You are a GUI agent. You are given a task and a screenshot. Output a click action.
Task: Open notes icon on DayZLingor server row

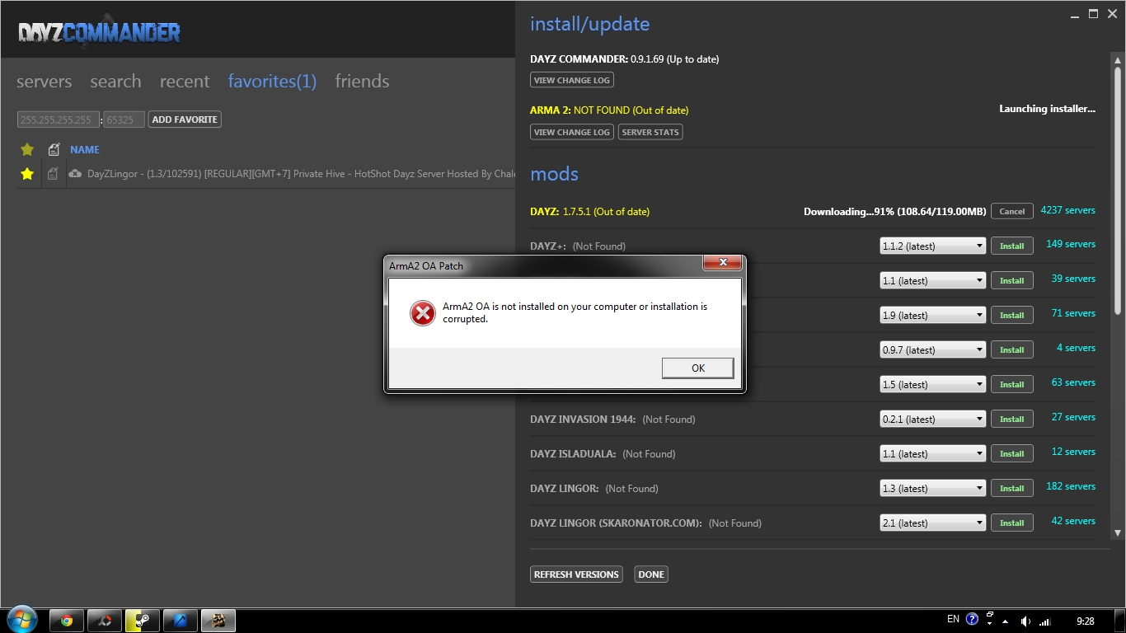[x=53, y=174]
